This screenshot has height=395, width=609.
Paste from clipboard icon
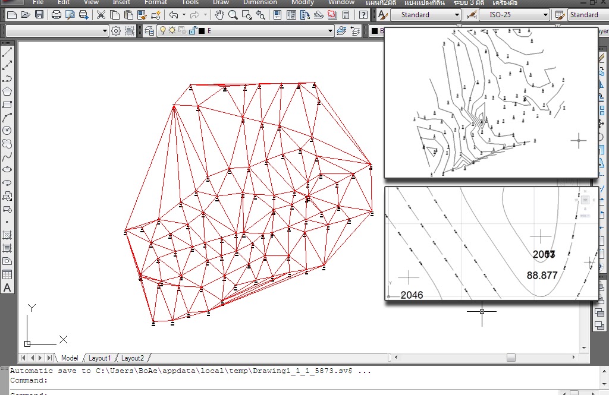(x=128, y=15)
